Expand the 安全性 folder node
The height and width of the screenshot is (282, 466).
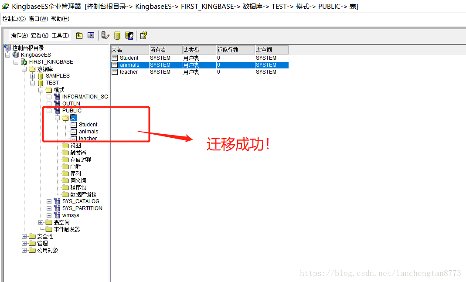tap(24, 236)
